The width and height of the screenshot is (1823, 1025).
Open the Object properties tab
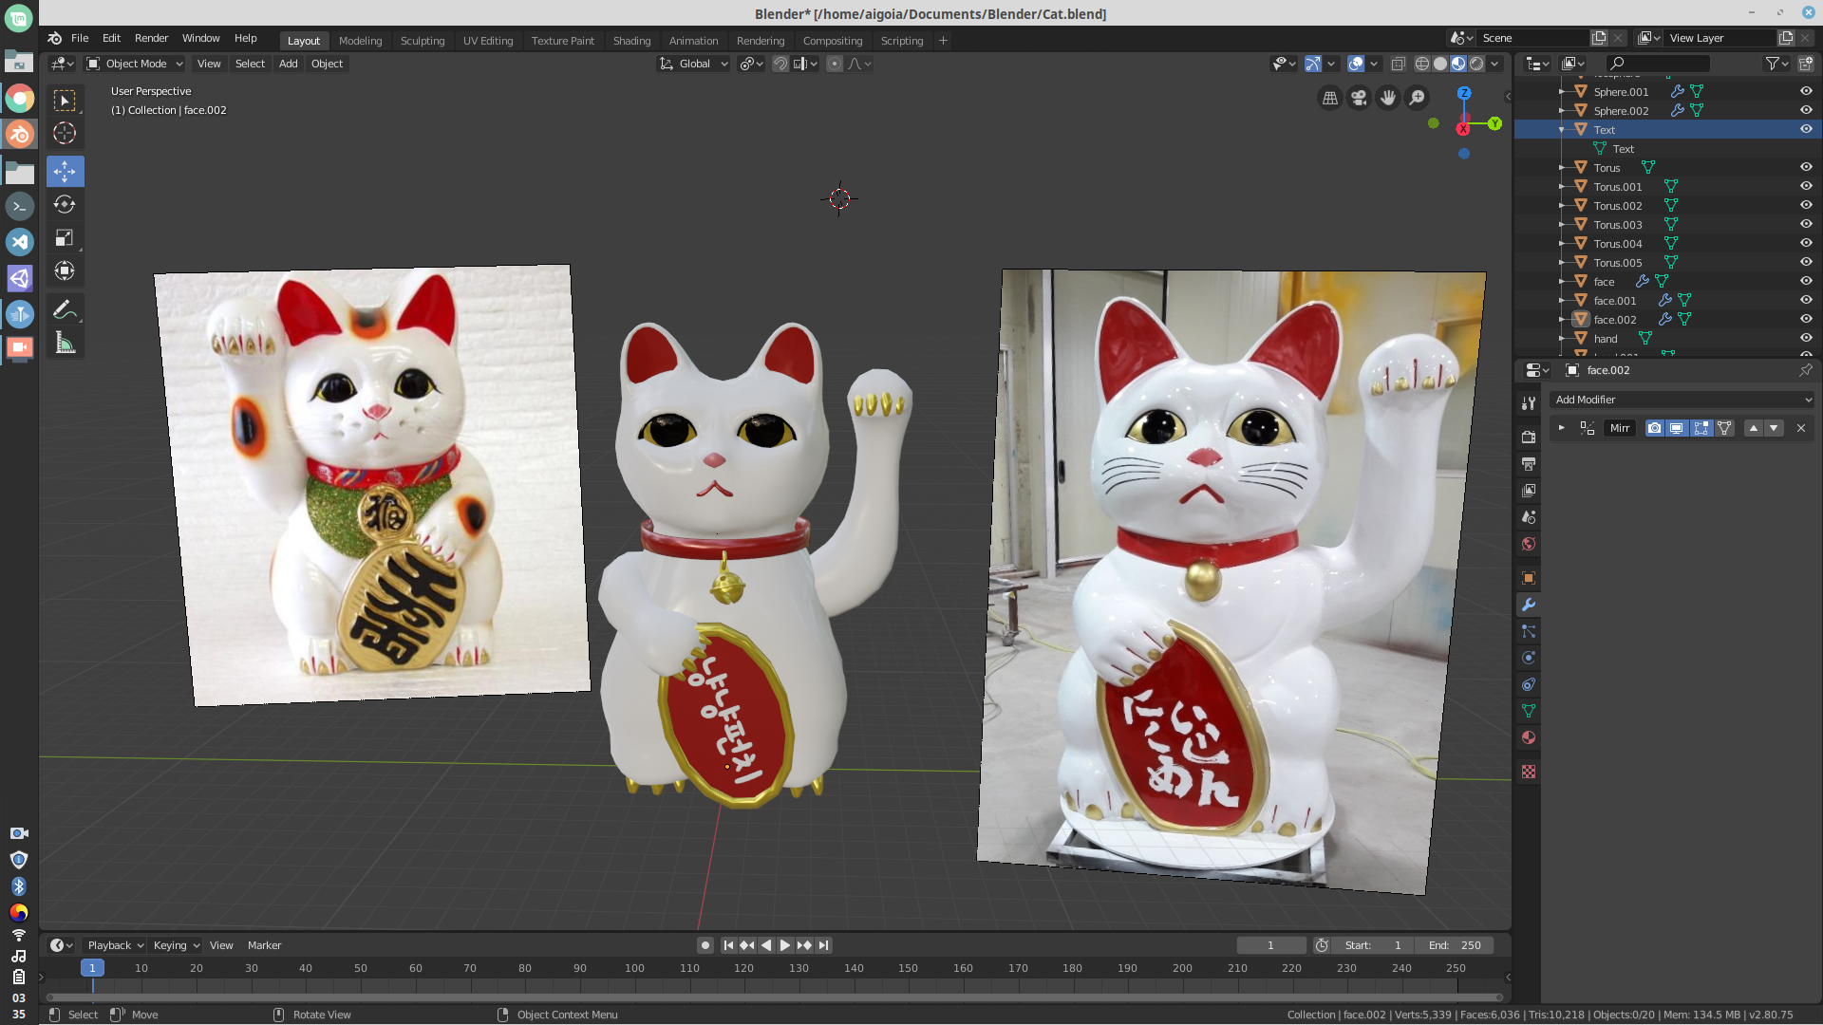[x=1529, y=578]
